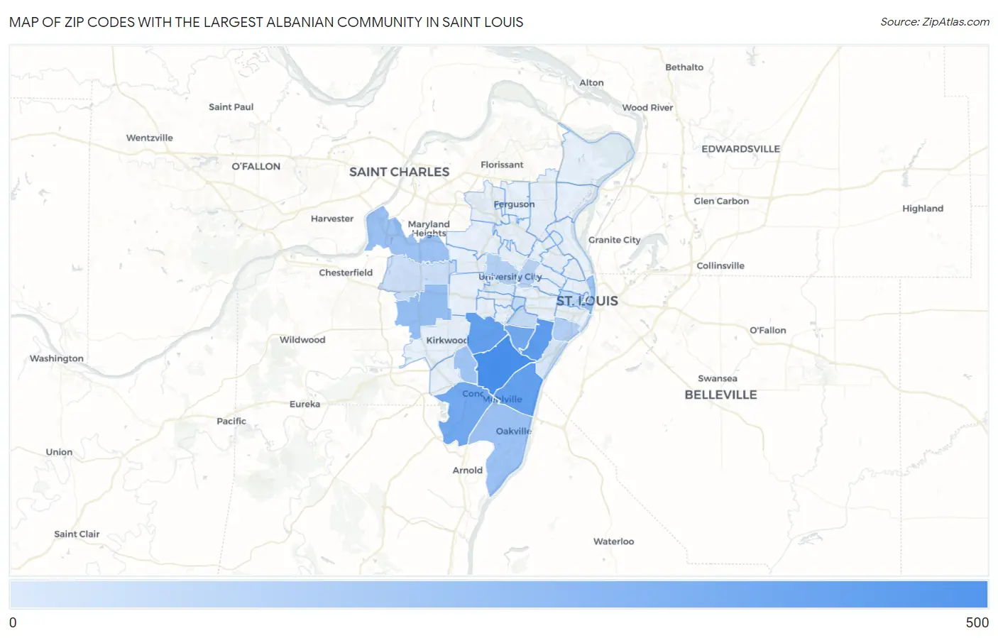Click the Wildwood map label
998x638 pixels.
coord(302,340)
